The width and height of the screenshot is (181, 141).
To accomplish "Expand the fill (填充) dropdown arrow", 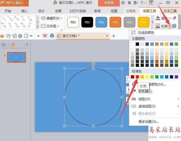I will [x=170, y=18].
